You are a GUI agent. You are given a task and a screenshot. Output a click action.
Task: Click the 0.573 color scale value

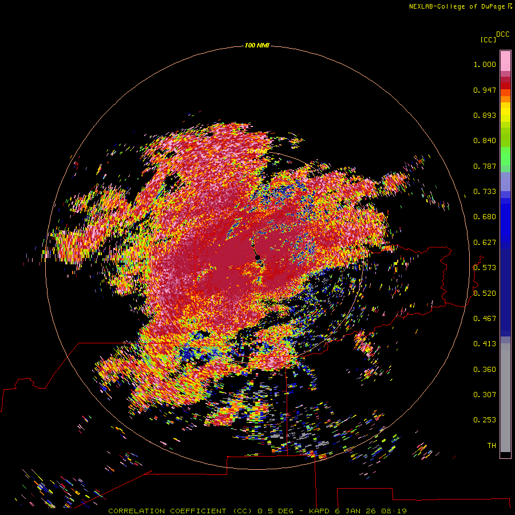485,268
